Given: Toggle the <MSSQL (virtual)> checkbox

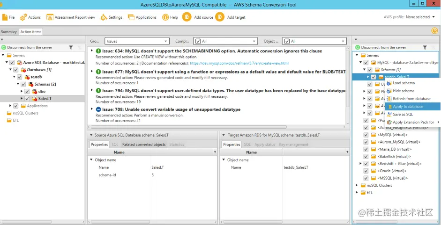Looking at the screenshot, I should point(366,178).
